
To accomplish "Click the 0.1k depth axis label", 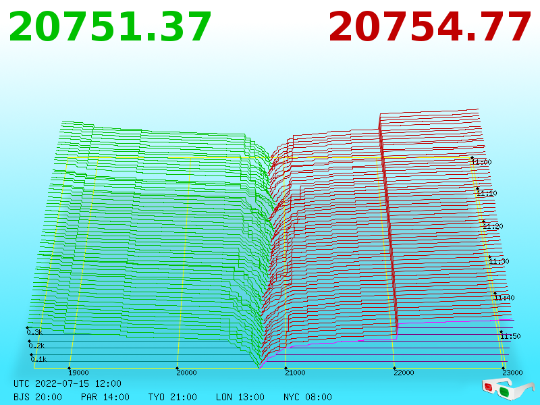I will tap(38, 359).
